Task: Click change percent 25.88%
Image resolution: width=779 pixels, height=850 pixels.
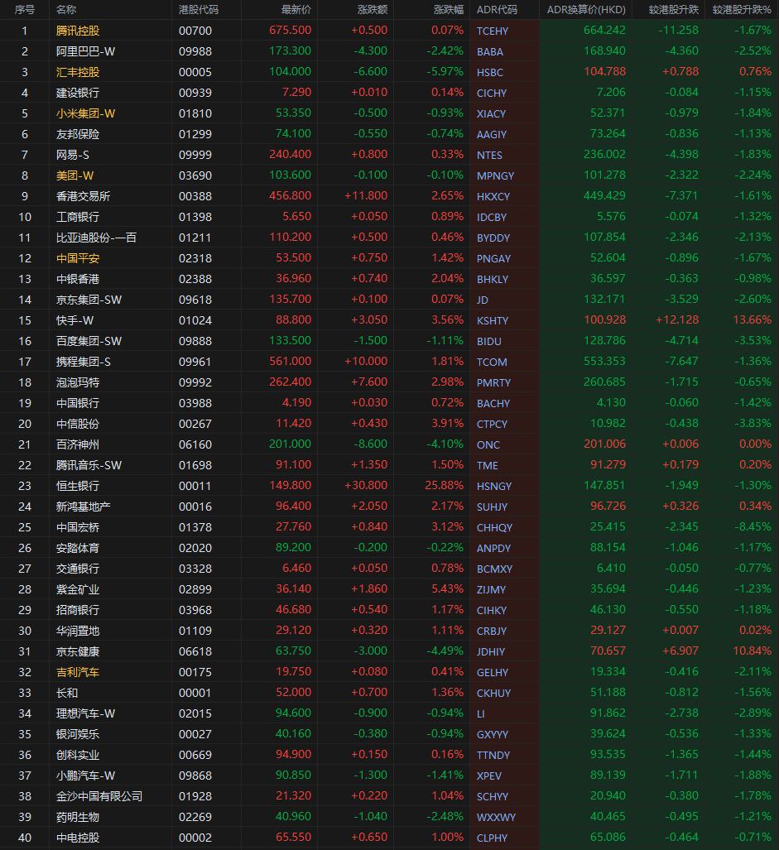Action: coord(444,485)
